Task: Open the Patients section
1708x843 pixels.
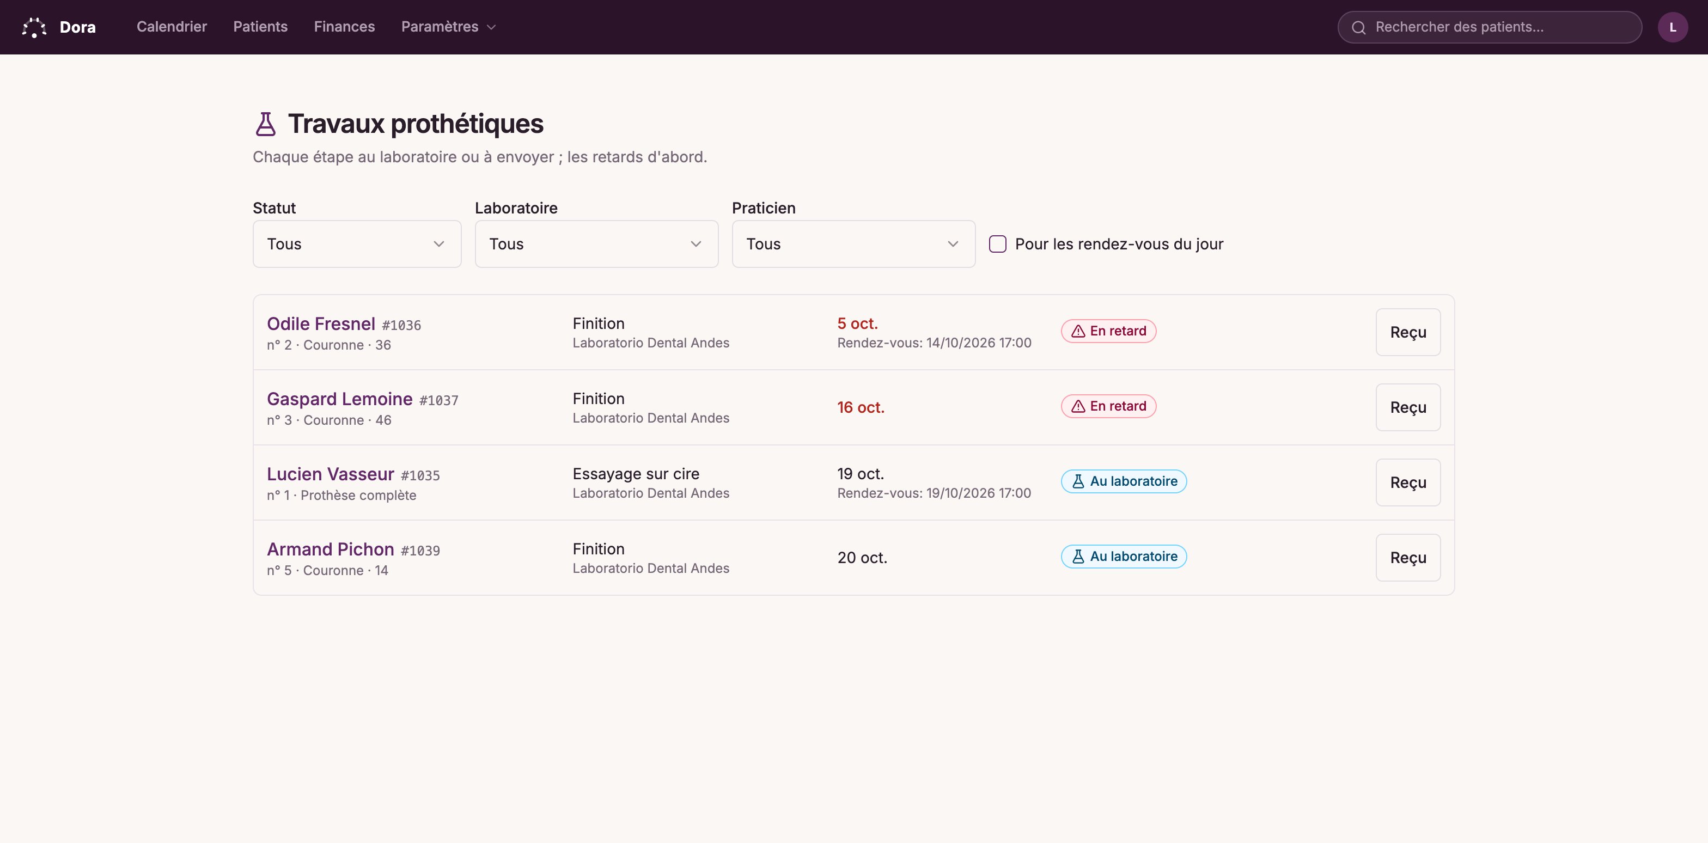Action: coord(260,27)
